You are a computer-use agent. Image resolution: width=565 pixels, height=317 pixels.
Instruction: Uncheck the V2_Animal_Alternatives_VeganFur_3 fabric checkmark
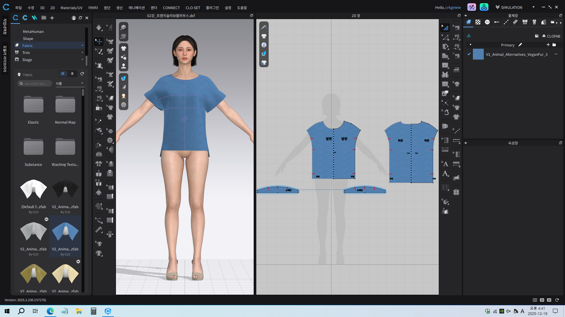tap(469, 54)
